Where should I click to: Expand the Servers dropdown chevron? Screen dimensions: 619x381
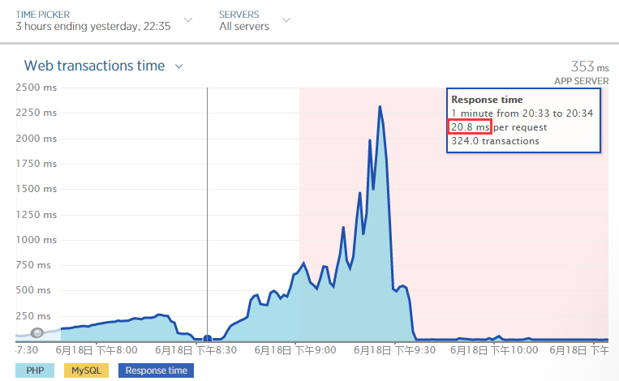(286, 19)
